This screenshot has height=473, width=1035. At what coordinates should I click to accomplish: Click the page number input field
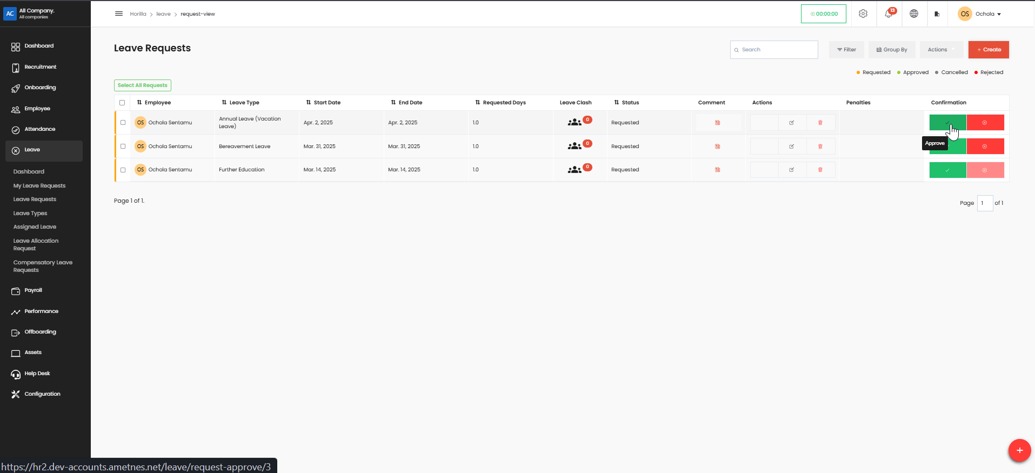point(985,203)
